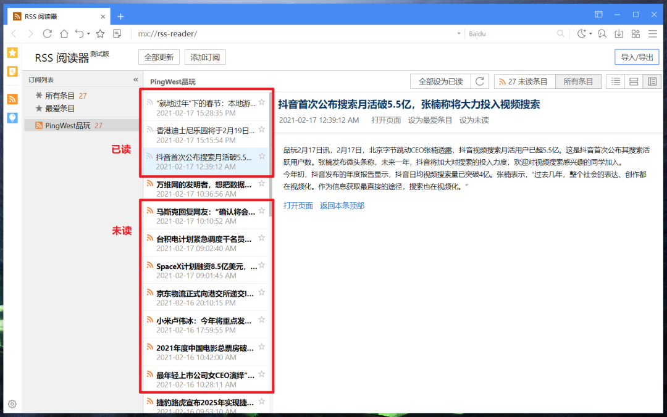This screenshot has height=417, width=667.
Task: Open the home page icon
Action: click(64, 33)
